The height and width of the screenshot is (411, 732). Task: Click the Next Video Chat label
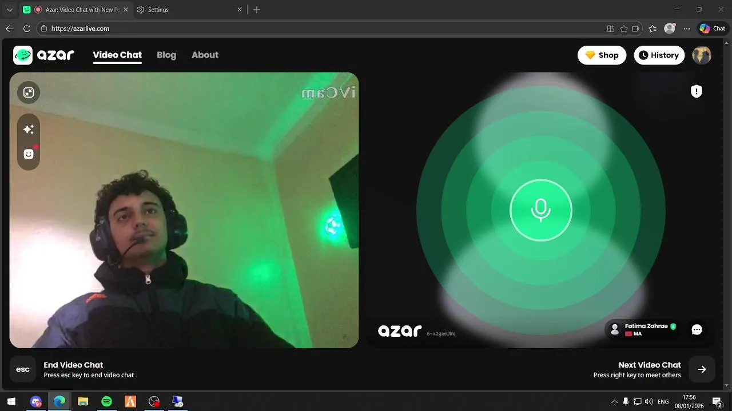[x=650, y=365]
